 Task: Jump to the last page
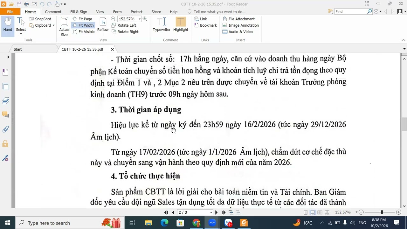click(224, 212)
